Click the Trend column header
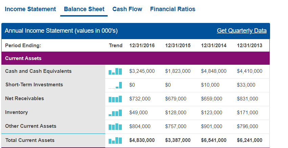This screenshot has height=148, width=288. coord(115,46)
